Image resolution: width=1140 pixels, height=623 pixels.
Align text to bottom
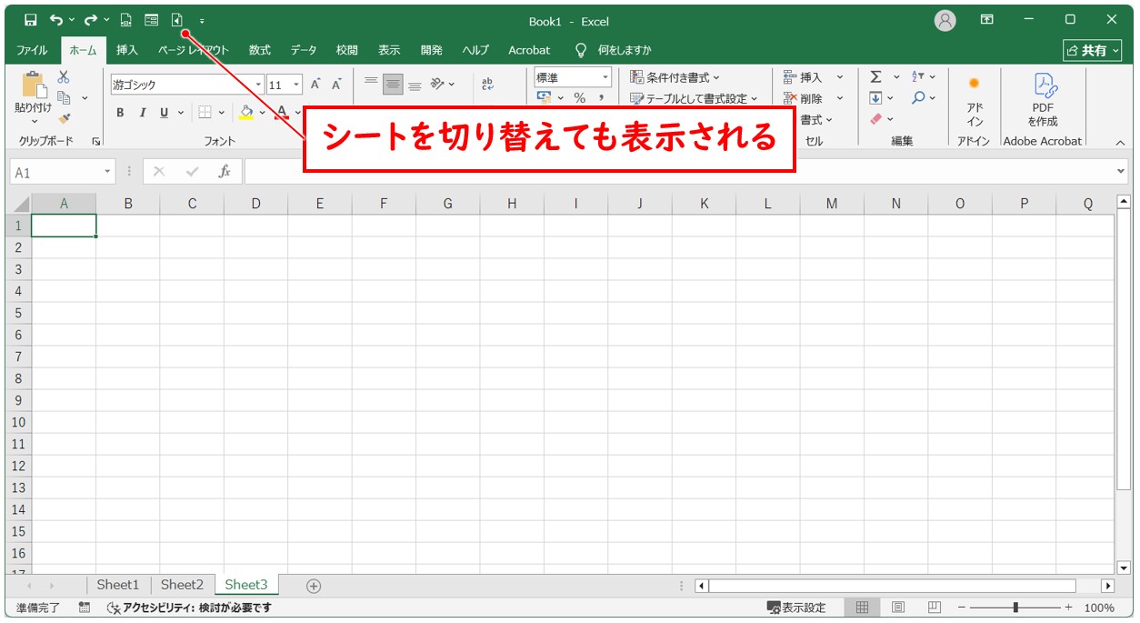point(415,85)
